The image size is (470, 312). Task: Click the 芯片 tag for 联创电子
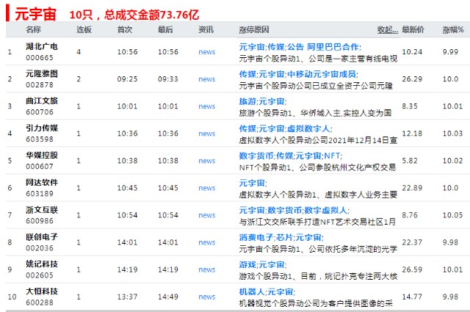(x=284, y=238)
